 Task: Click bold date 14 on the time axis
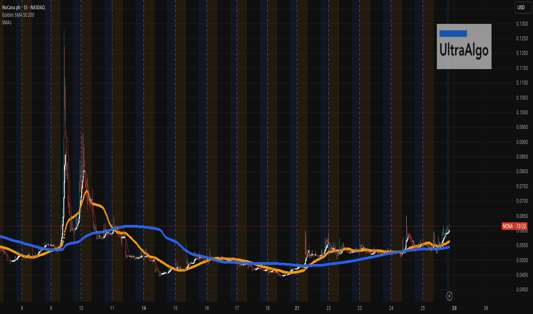click(x=144, y=308)
